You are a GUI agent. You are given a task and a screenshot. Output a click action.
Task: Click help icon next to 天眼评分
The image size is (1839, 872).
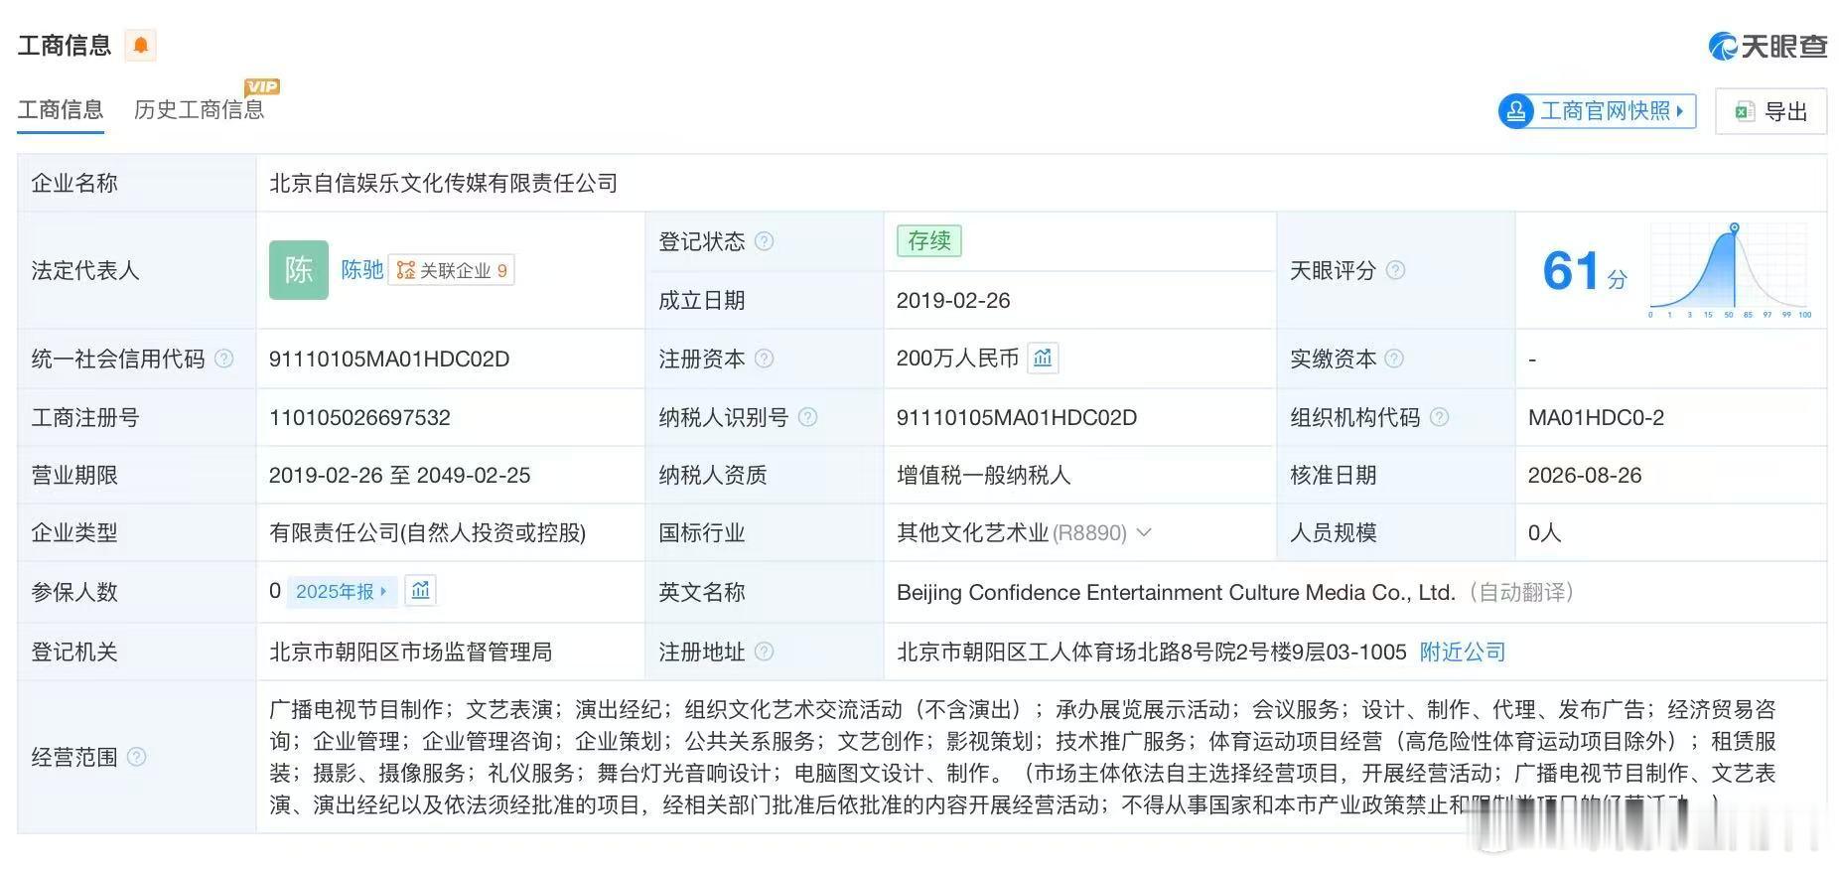tap(1395, 270)
